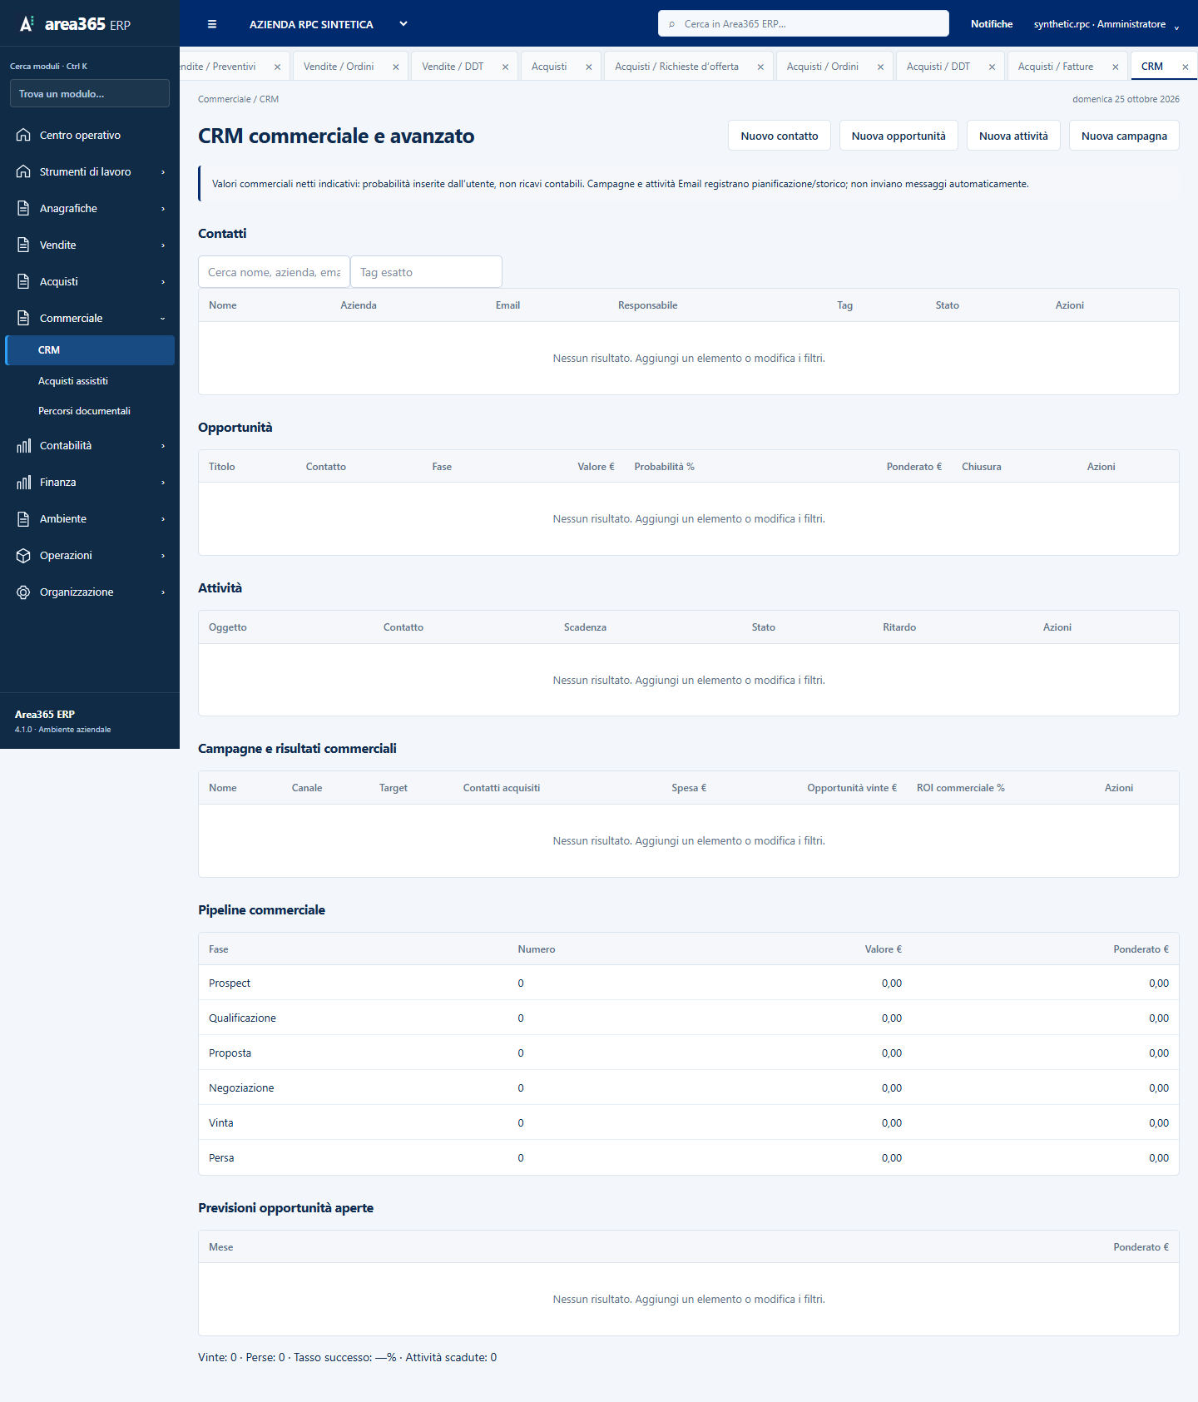Click the hamburger menu icon in top bar
The height and width of the screenshot is (1402, 1198).
[x=212, y=24]
